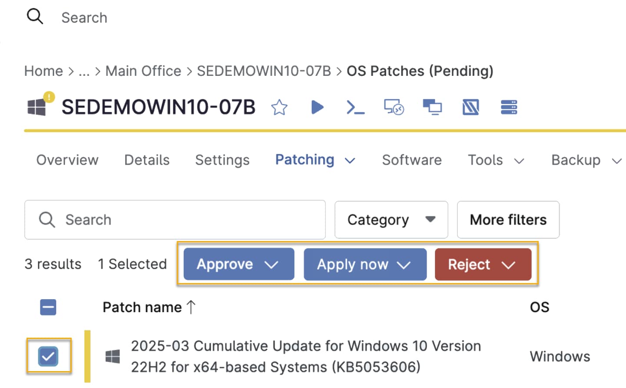Mark SEDEMOWIN10-07B as favorite with the star
626x388 pixels.
click(279, 107)
